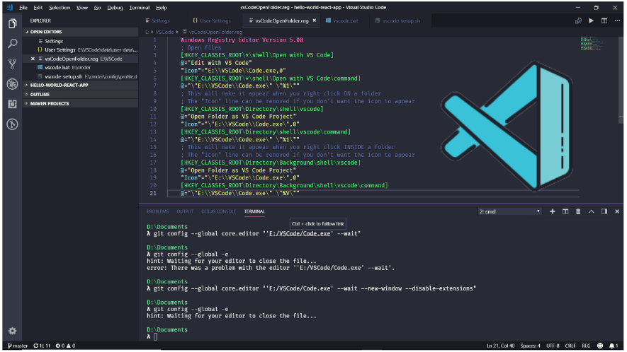The width and height of the screenshot is (627, 352).
Task: Expand the Outline section
Action: click(80, 95)
